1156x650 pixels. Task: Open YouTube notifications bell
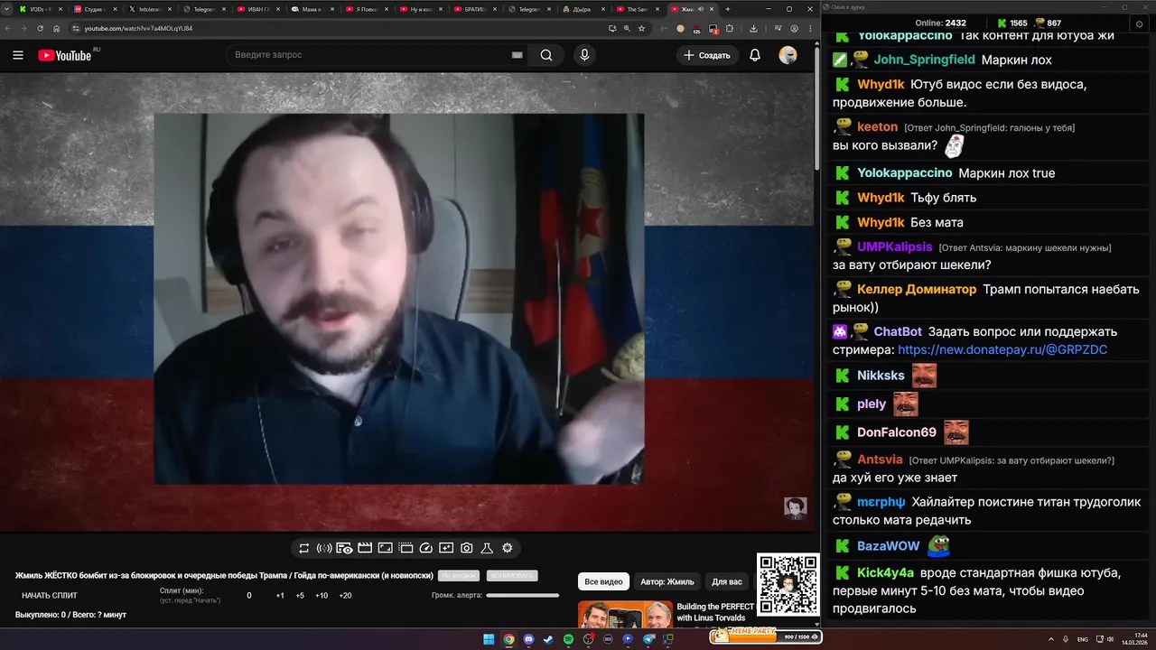click(x=755, y=55)
